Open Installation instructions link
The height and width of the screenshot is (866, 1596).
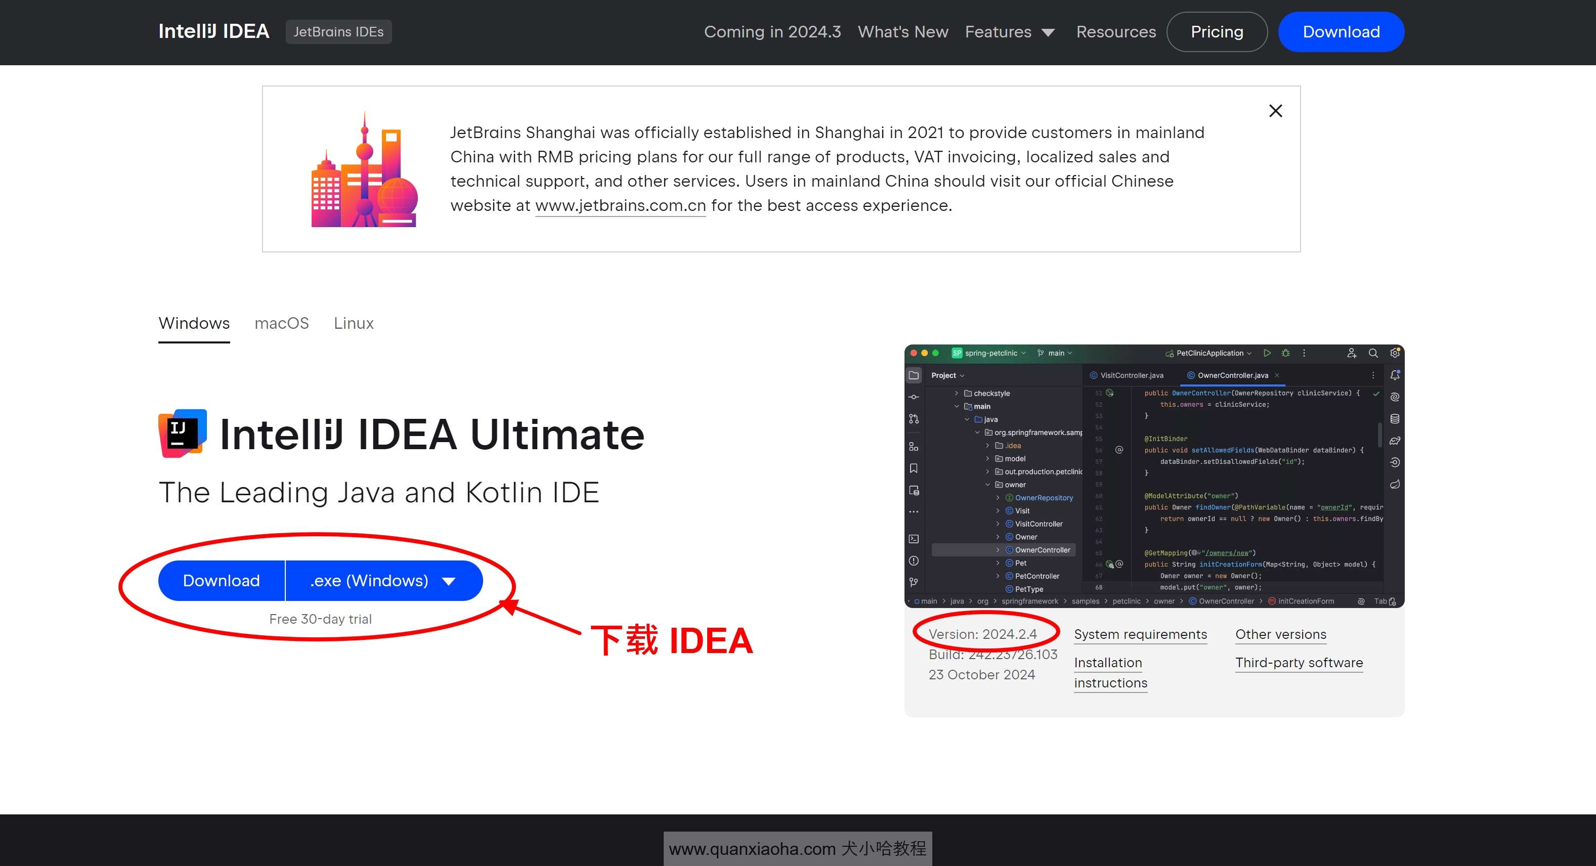(x=1110, y=673)
